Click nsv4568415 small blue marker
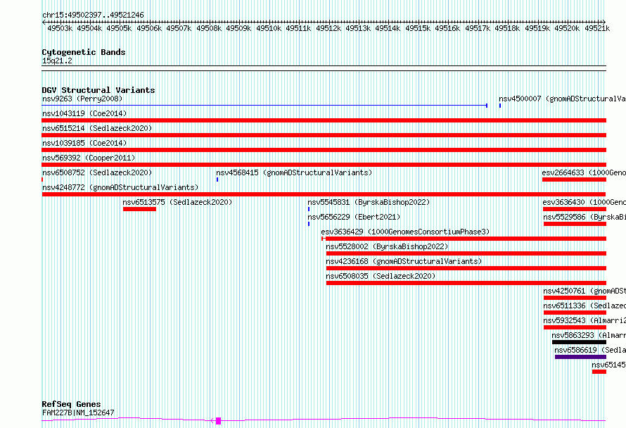This screenshot has height=428, width=626. pyautogui.click(x=217, y=180)
